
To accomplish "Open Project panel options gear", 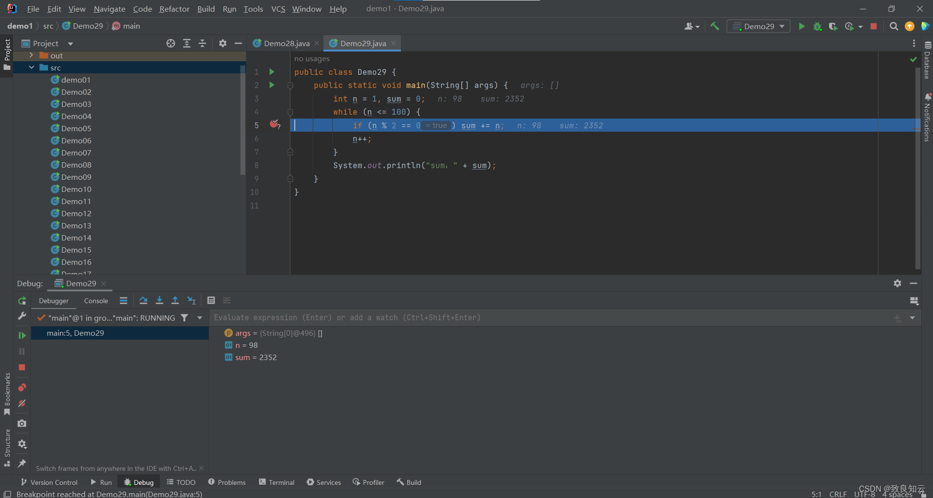I will (x=223, y=43).
